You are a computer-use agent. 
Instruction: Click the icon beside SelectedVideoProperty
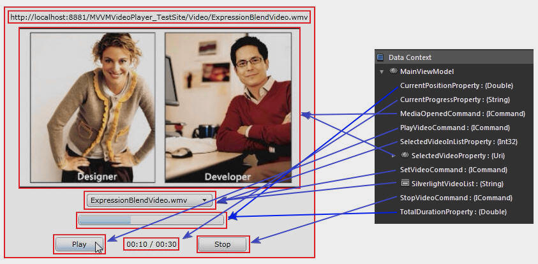[x=404, y=156]
